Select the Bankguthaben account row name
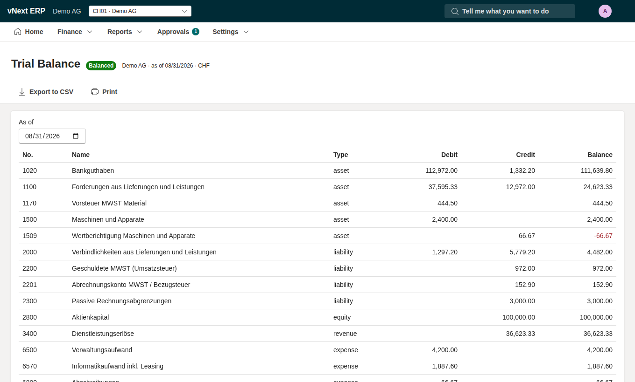 point(93,171)
